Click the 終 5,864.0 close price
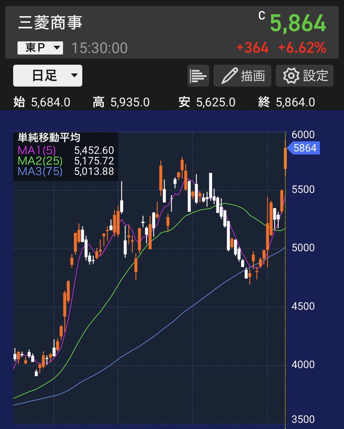 click(x=286, y=103)
